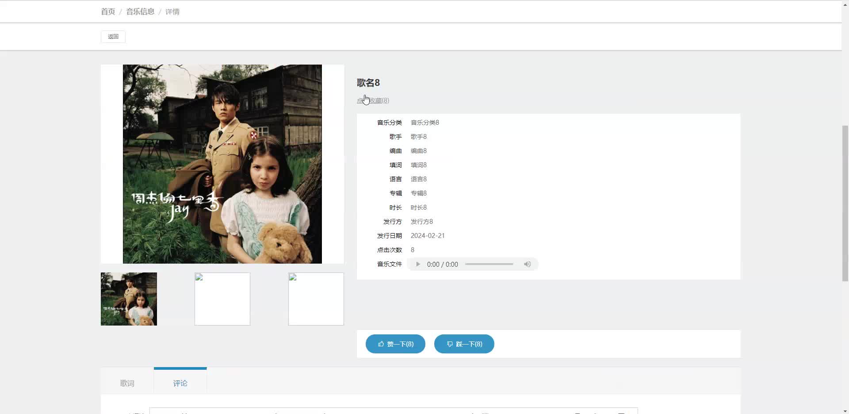Select the value 歌手8
The height and width of the screenshot is (414, 849).
[x=419, y=137]
